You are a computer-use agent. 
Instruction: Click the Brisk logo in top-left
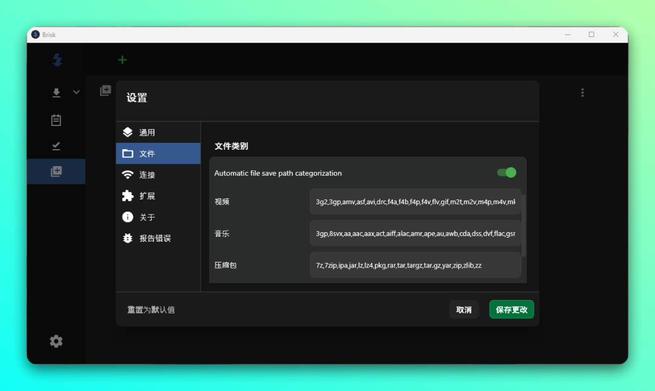click(57, 59)
